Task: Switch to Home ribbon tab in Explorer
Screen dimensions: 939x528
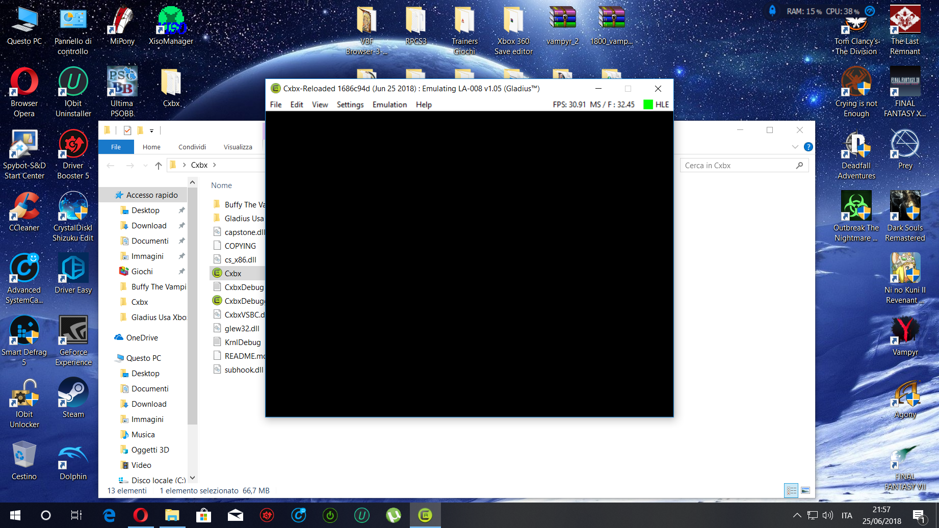Action: click(151, 147)
